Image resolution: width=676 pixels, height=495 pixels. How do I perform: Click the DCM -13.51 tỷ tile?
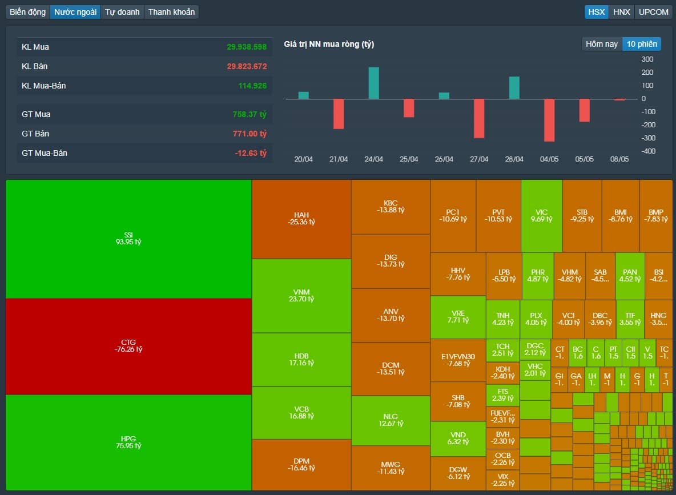pyautogui.click(x=391, y=369)
